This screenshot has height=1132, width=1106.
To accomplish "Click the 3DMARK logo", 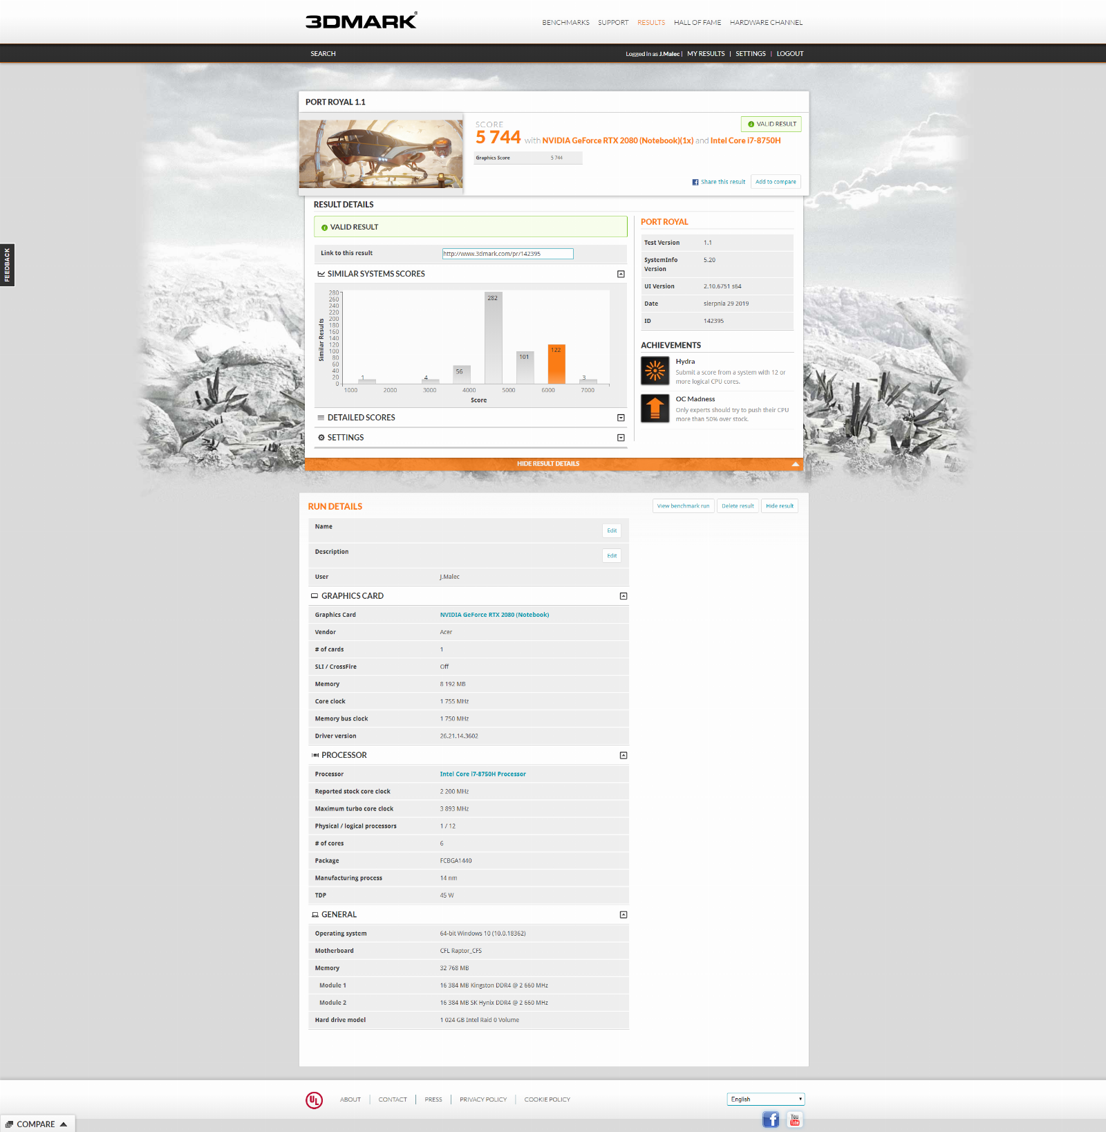I will pos(361,21).
